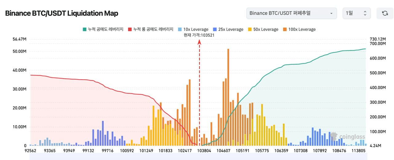Click the x-axis label 99132

click(x=88, y=151)
